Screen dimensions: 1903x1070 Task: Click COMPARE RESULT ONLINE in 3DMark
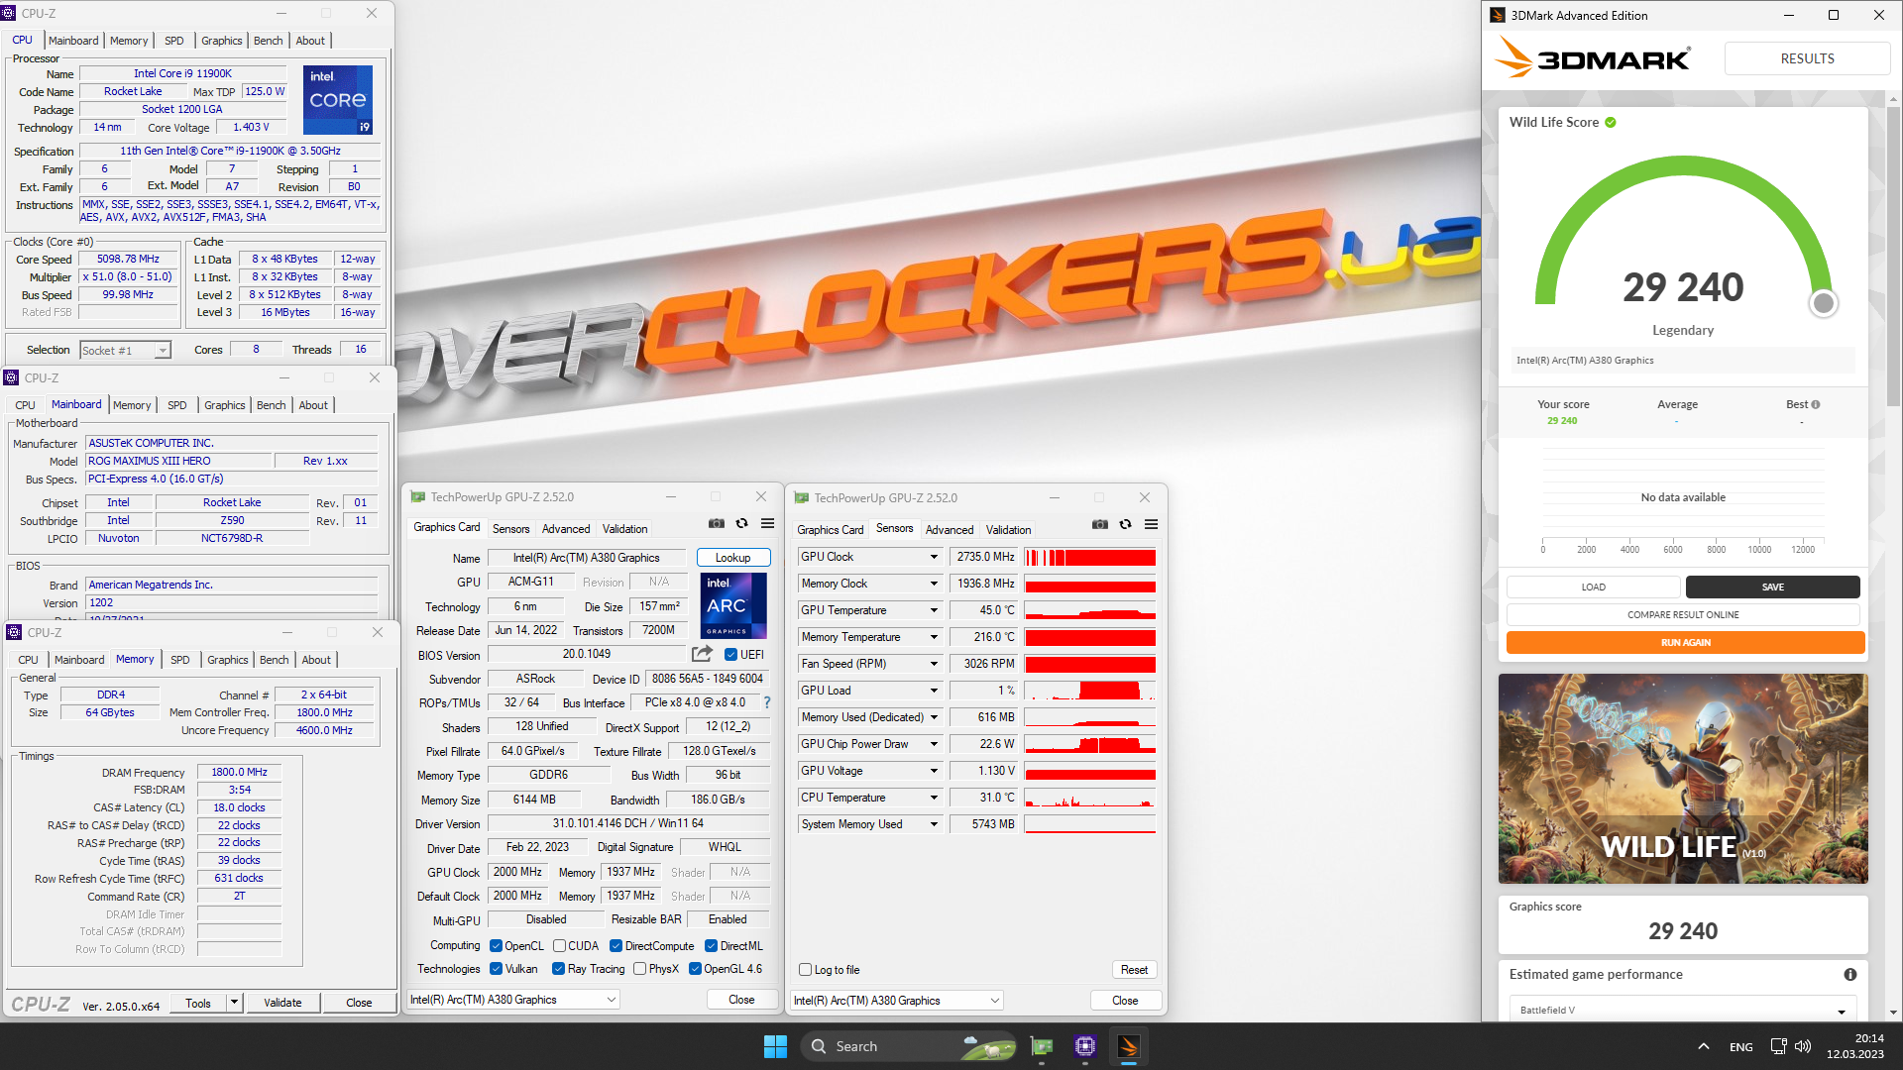pos(1683,614)
